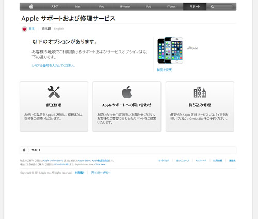Open the iPhone navigation tab

125,7
